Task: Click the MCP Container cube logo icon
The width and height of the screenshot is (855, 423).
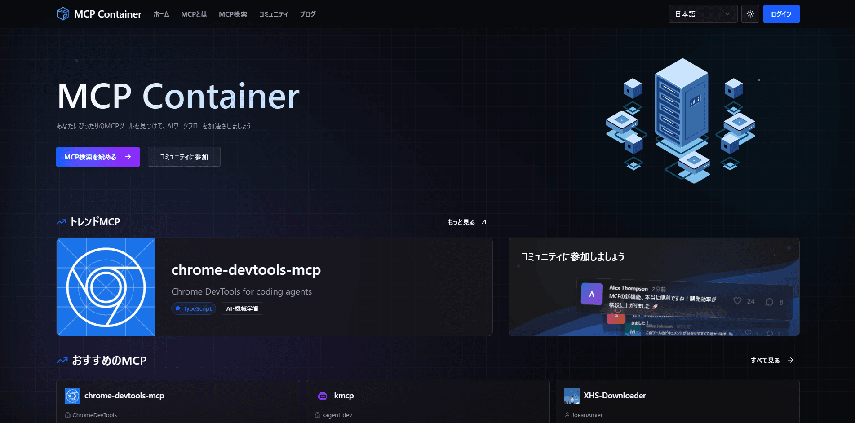Action: click(x=63, y=14)
